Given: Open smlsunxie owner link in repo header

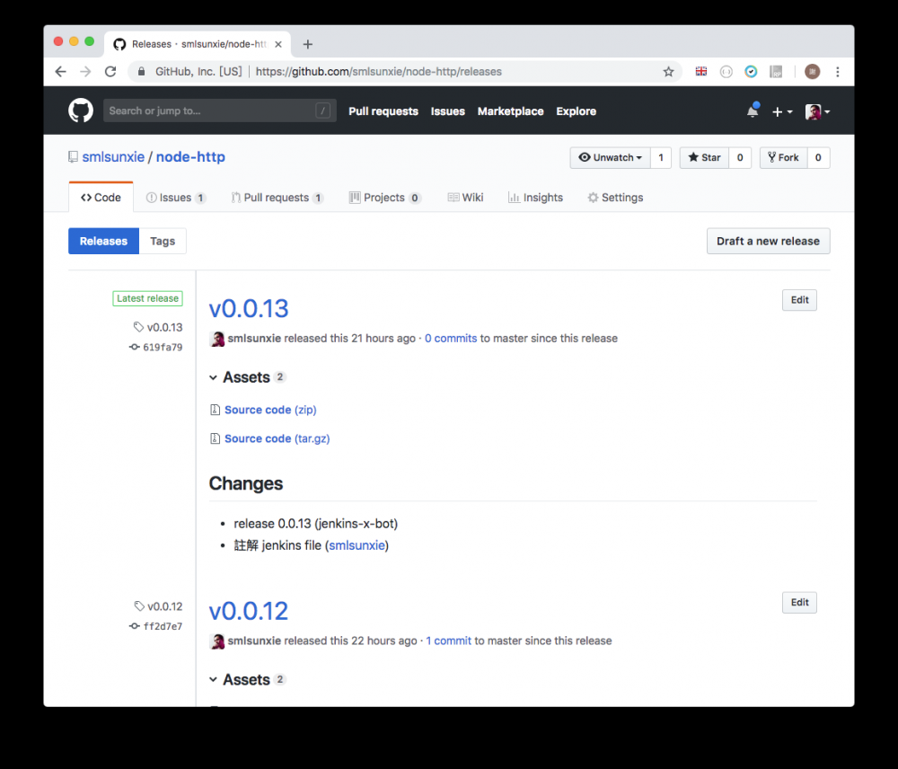Looking at the screenshot, I should (x=113, y=157).
